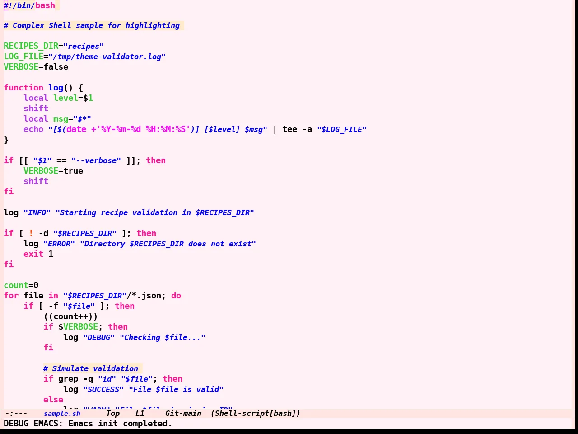The height and width of the screenshot is (434, 578).
Task: Click 'grep -q' command
Action: [x=76, y=379]
